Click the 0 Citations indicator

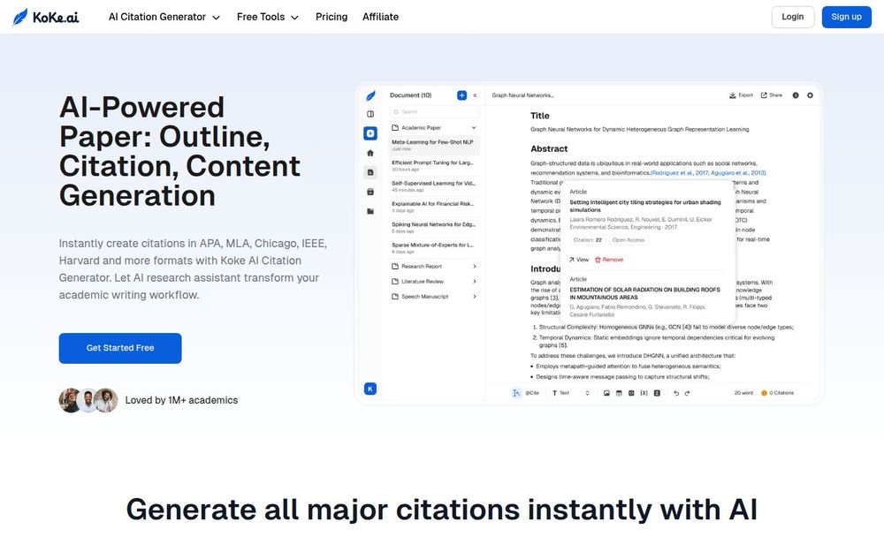[x=777, y=393]
